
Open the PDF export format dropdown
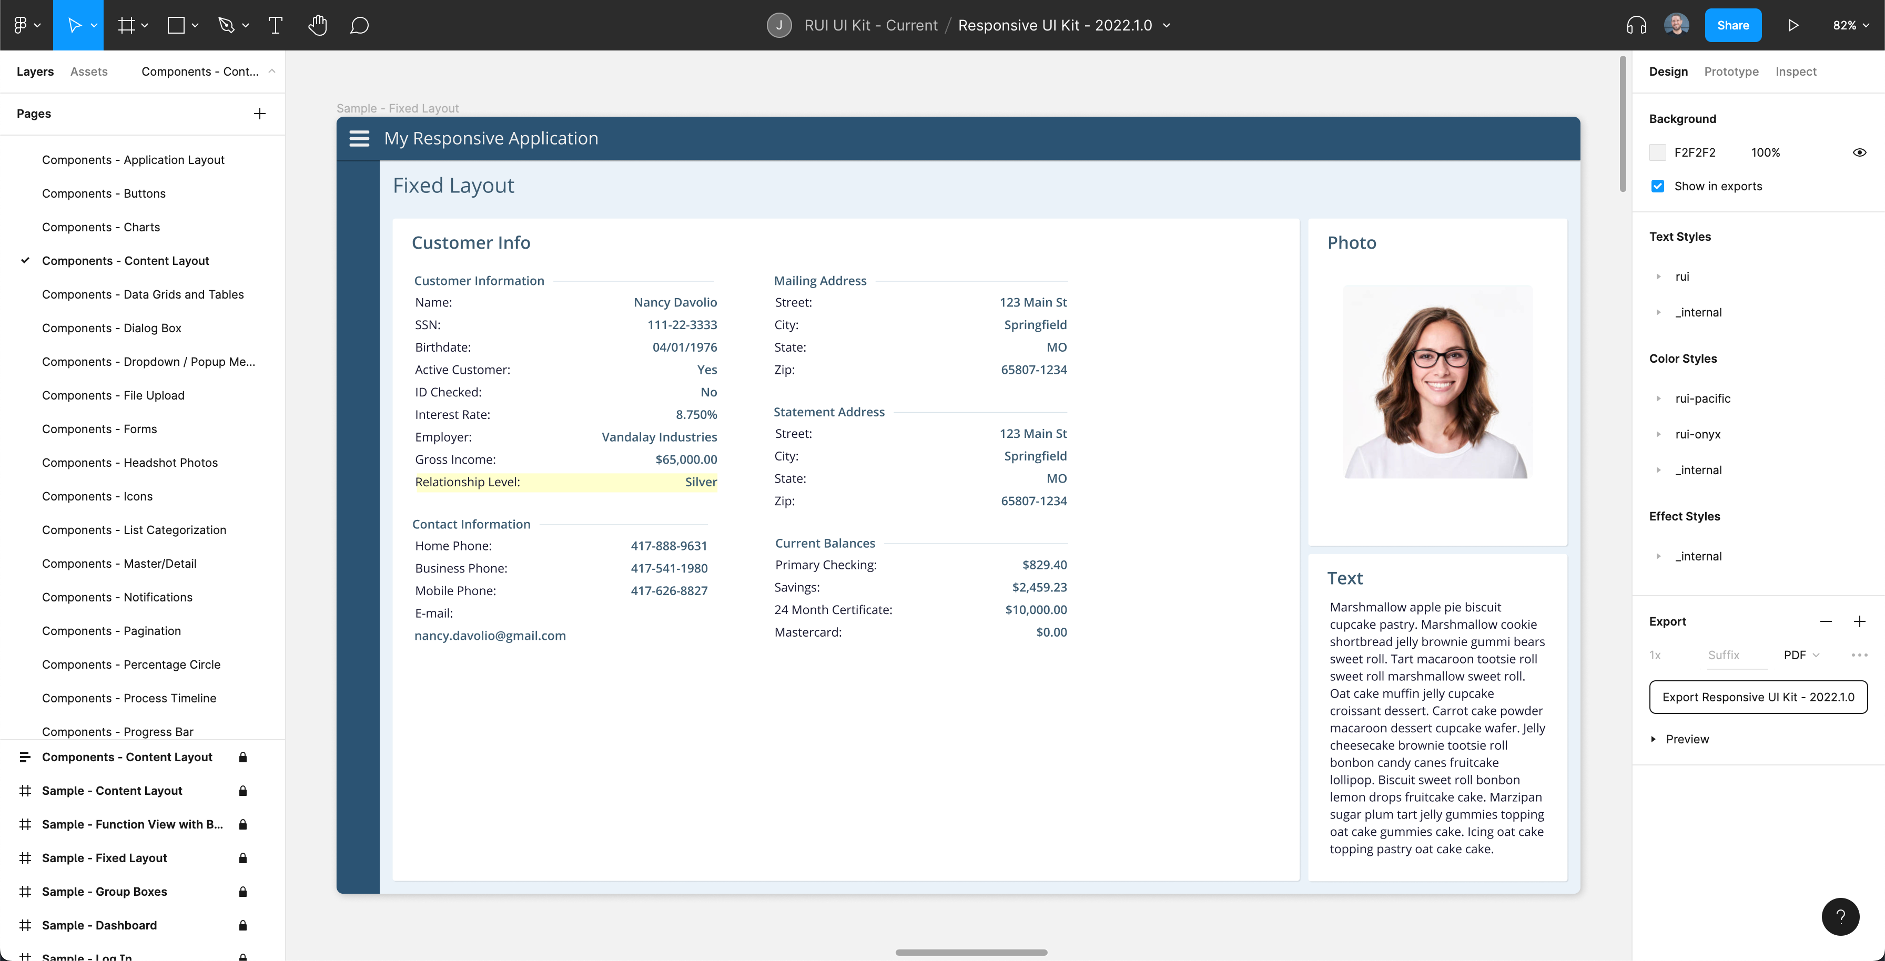pyautogui.click(x=1801, y=655)
